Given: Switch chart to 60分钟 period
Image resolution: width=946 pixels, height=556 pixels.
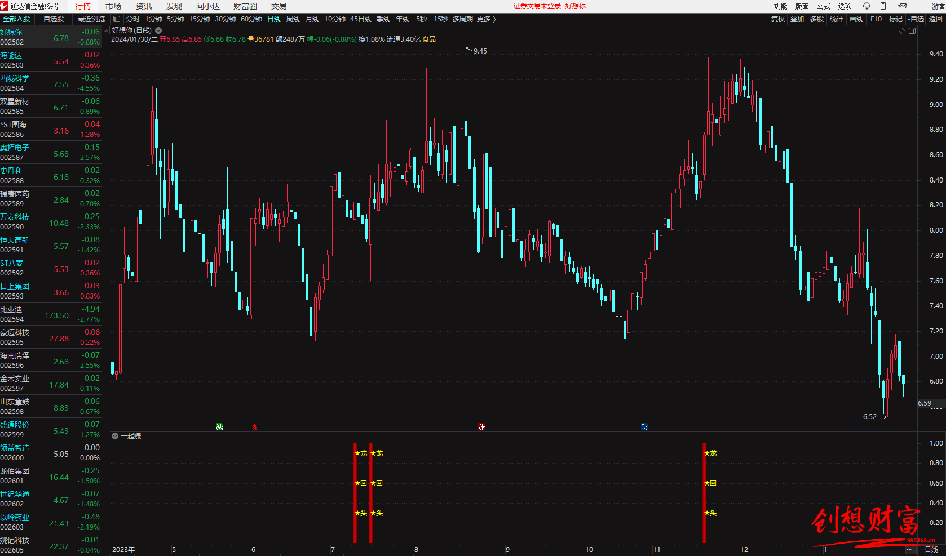Looking at the screenshot, I should coord(251,19).
